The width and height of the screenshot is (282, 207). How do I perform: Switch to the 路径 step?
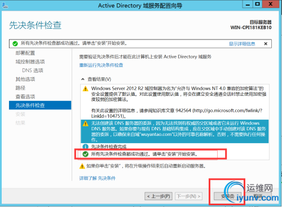point(20,88)
